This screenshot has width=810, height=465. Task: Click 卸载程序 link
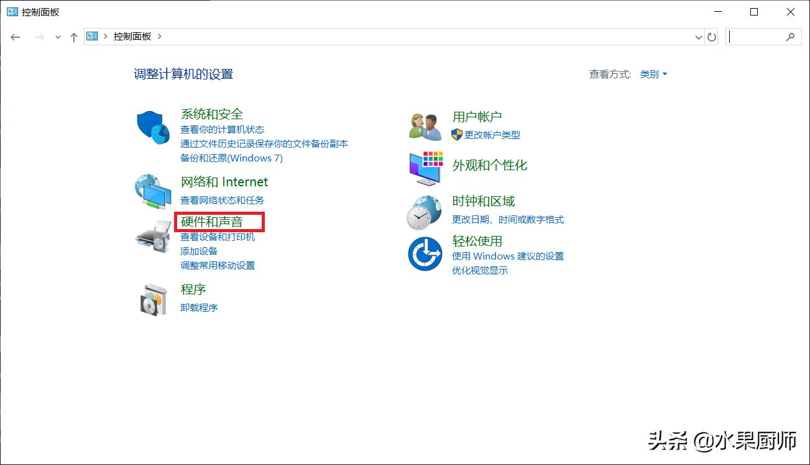click(x=198, y=307)
